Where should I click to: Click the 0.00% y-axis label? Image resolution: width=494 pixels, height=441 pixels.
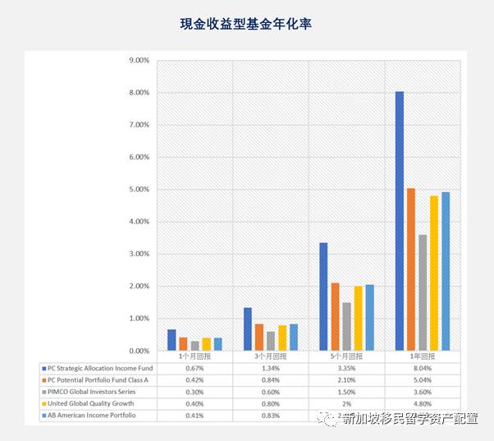pyautogui.click(x=139, y=351)
